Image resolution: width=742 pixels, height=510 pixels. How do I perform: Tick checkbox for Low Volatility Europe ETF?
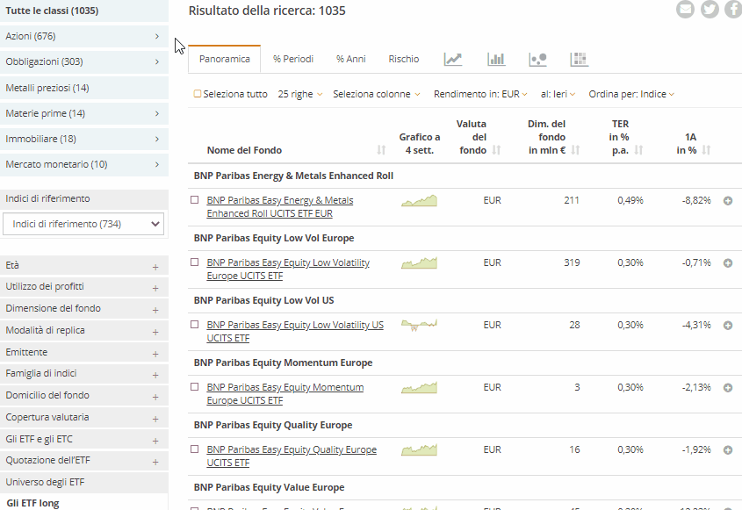[x=195, y=262]
